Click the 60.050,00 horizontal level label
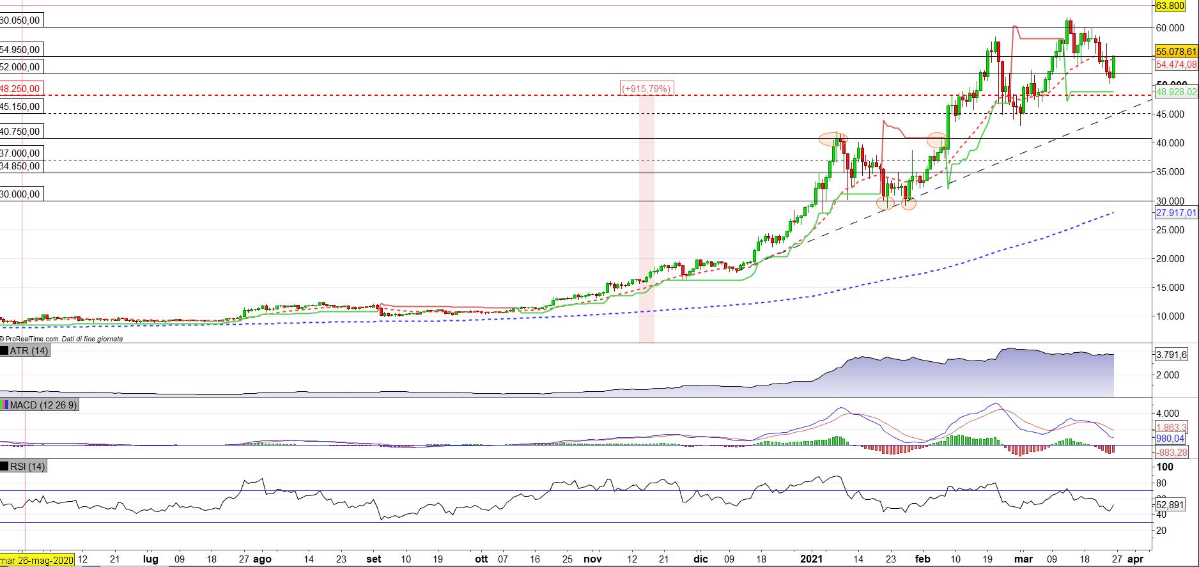This screenshot has width=1199, height=567. tap(20, 20)
